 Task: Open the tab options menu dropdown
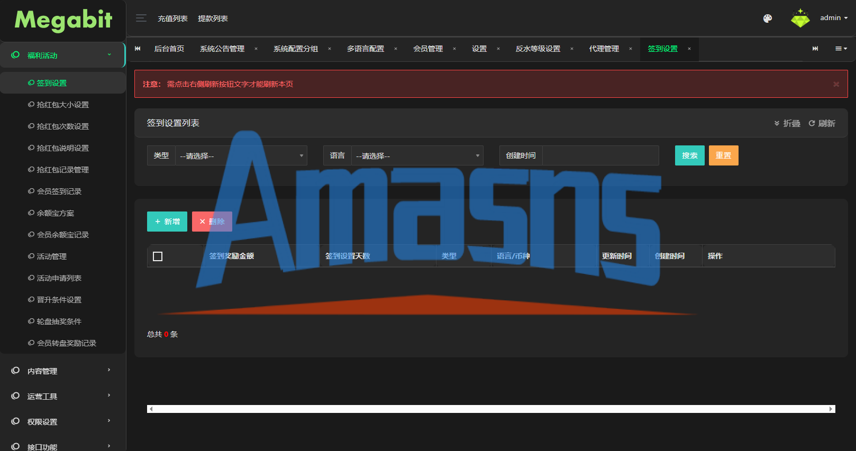click(x=841, y=49)
